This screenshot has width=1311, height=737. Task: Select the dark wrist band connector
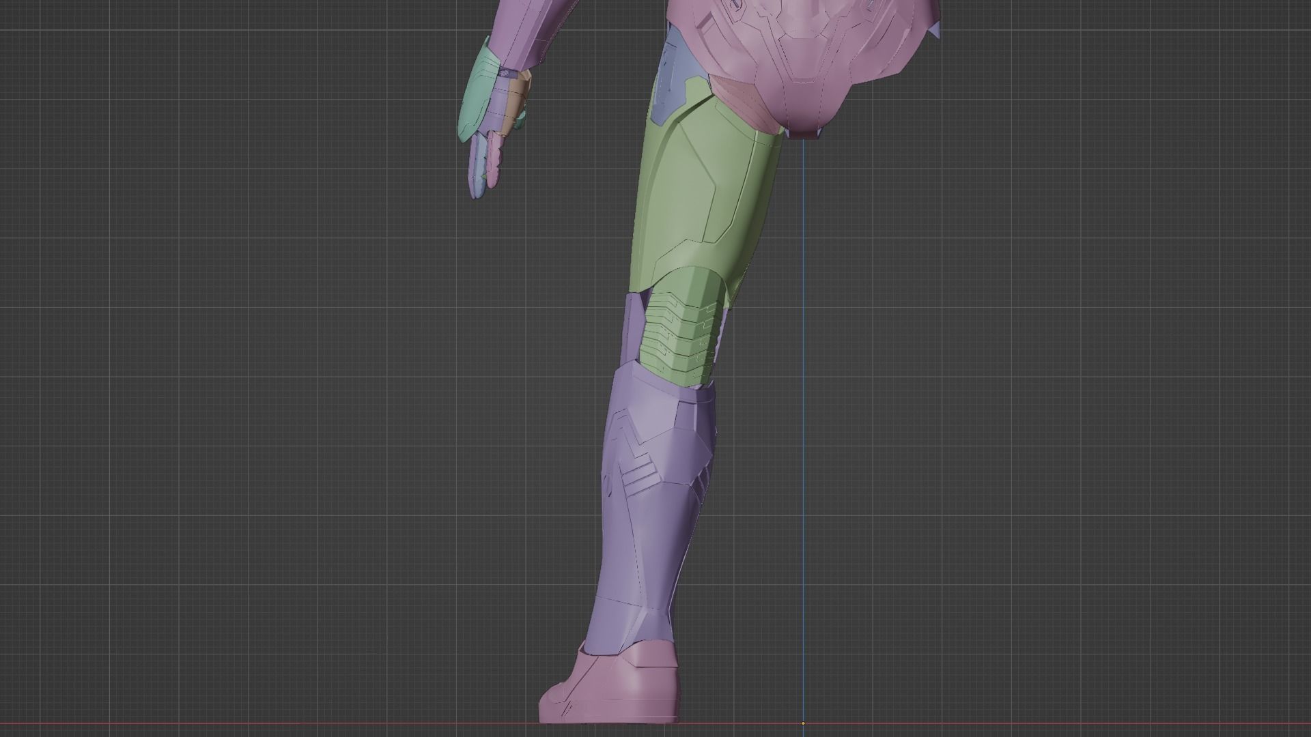pyautogui.click(x=507, y=73)
